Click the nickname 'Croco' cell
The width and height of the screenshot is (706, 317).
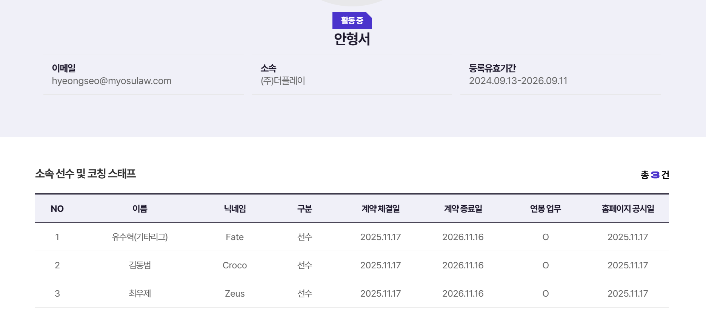[235, 265]
